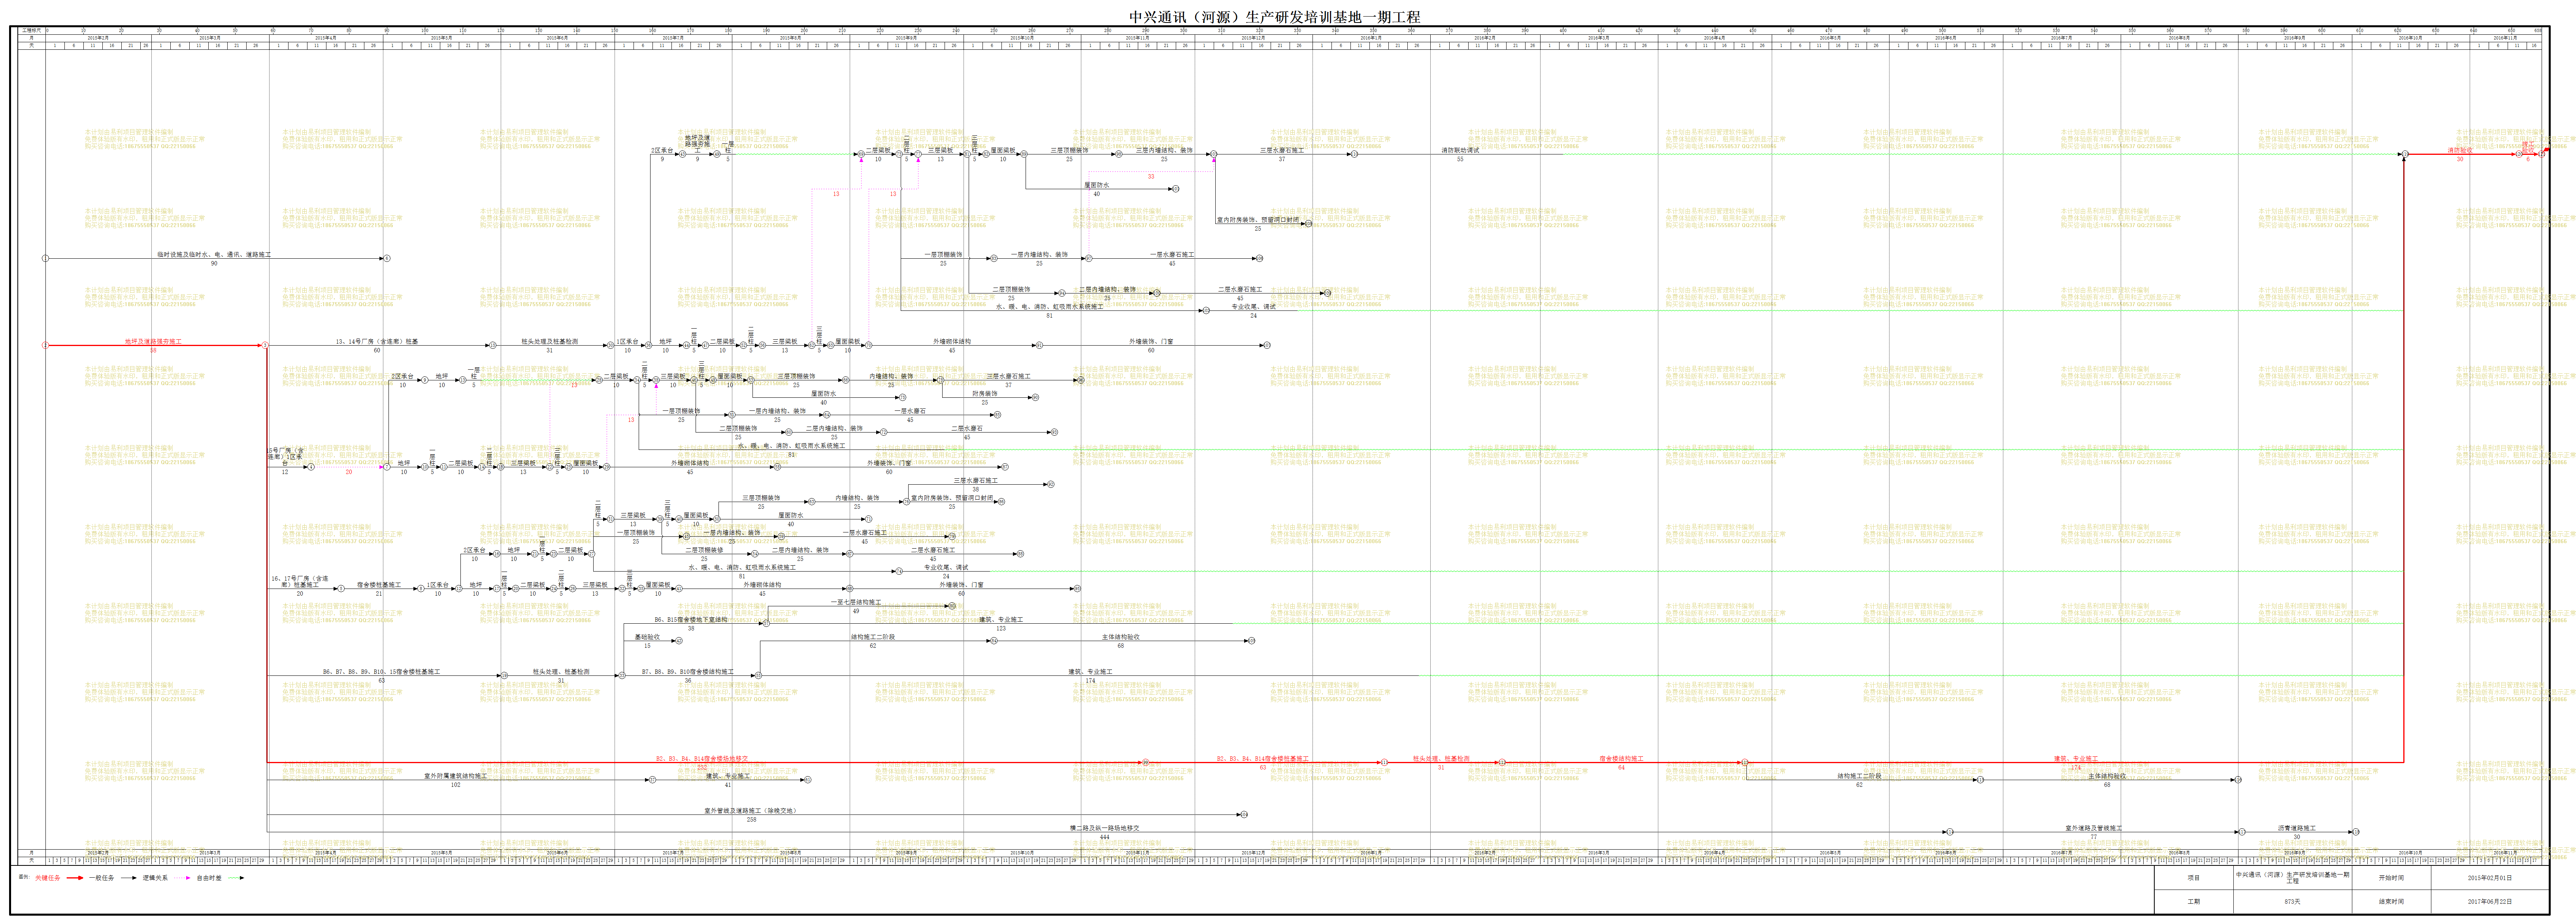Click the chart title 中兴通讯（河源）生产研发培训基地一期工程

point(1274,17)
